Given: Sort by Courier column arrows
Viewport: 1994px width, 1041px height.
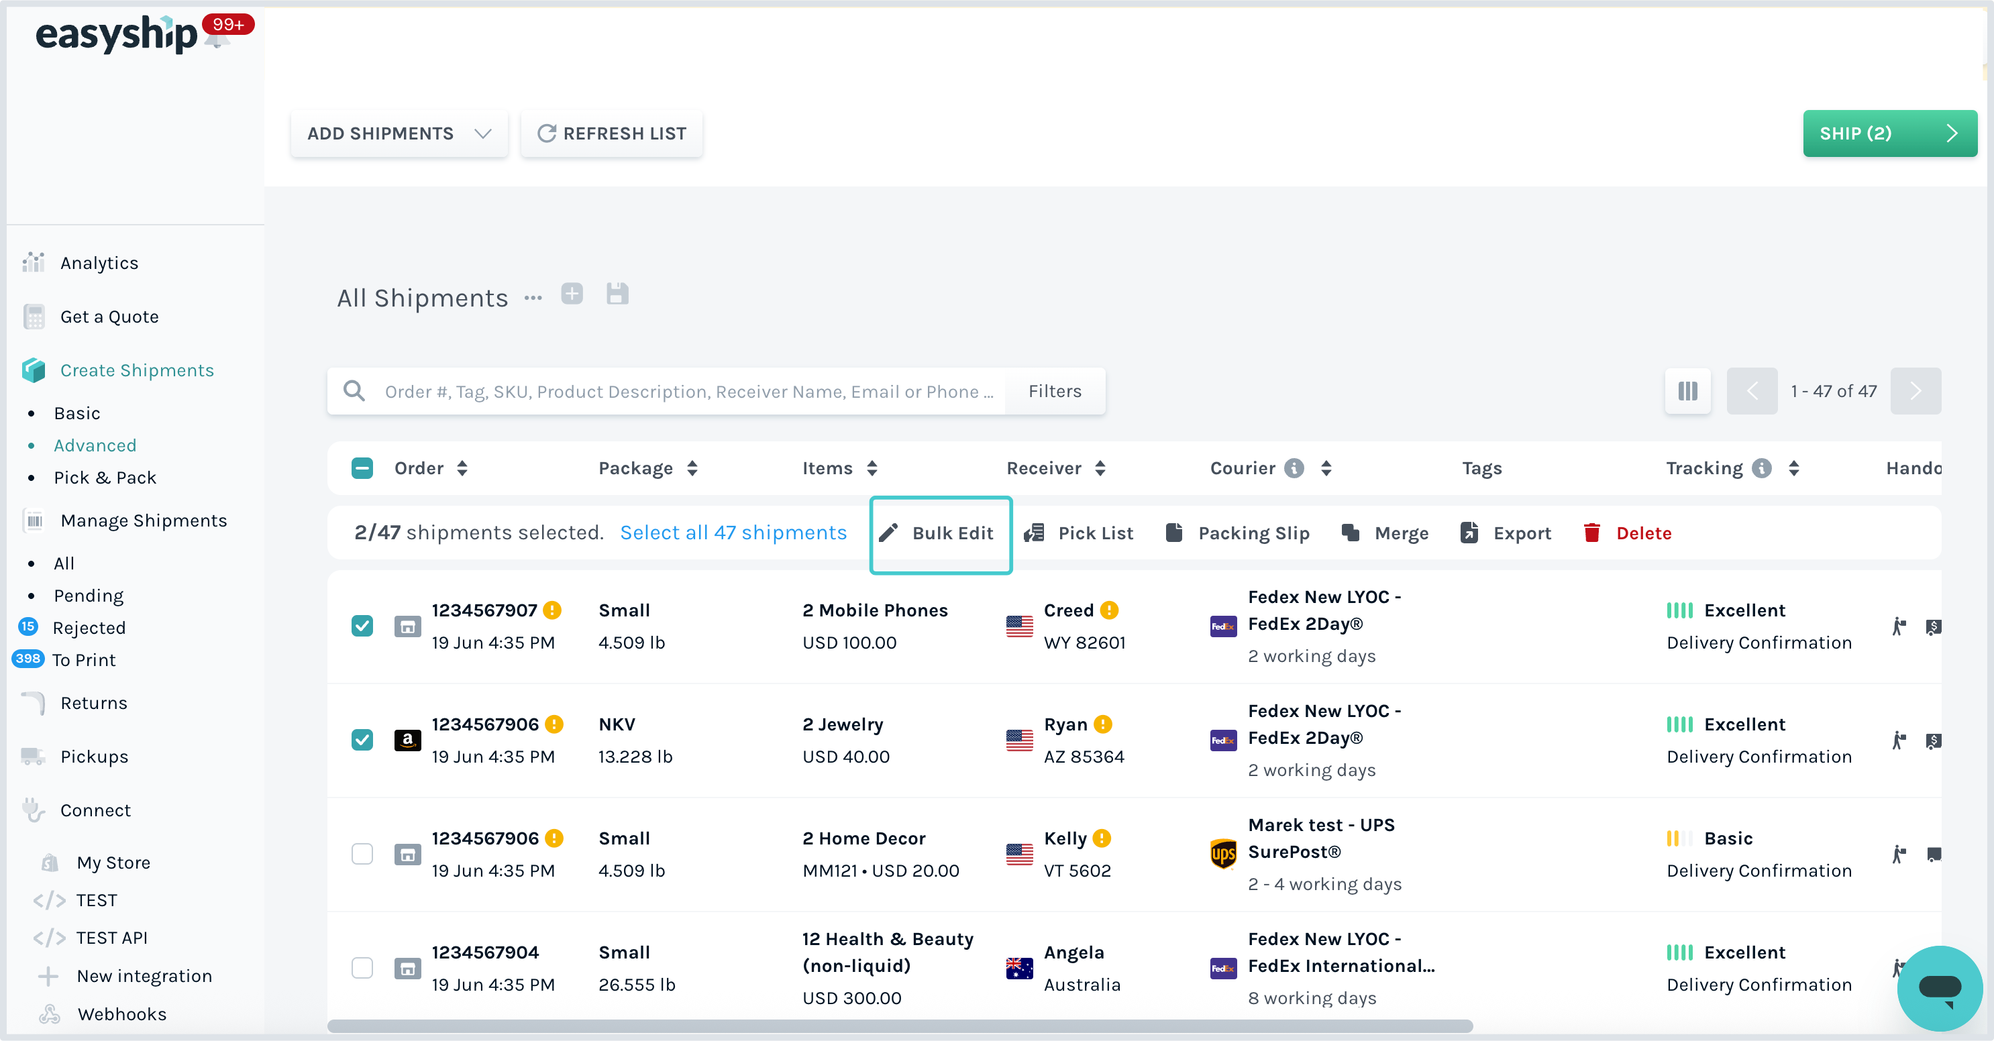Looking at the screenshot, I should 1326,468.
